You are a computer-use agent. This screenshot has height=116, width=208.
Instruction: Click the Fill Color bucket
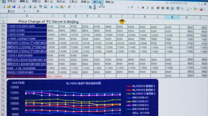[195, 9]
